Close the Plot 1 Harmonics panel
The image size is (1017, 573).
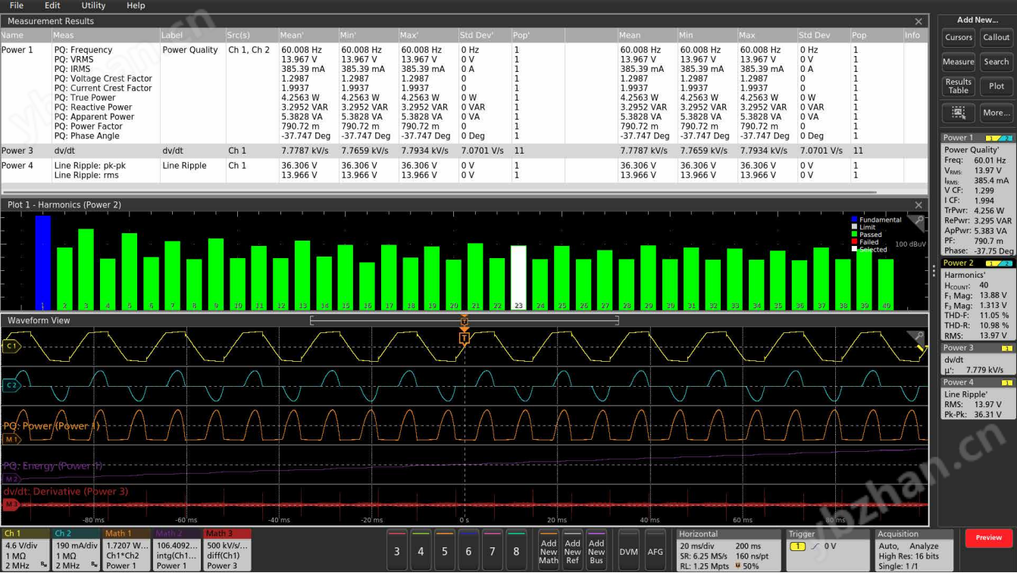tap(918, 205)
